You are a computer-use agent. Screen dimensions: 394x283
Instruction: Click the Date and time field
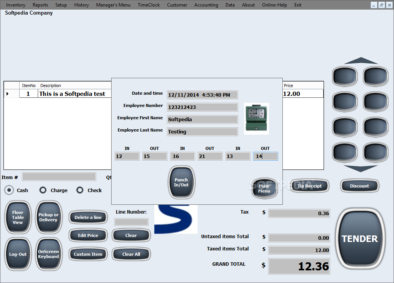click(x=202, y=95)
